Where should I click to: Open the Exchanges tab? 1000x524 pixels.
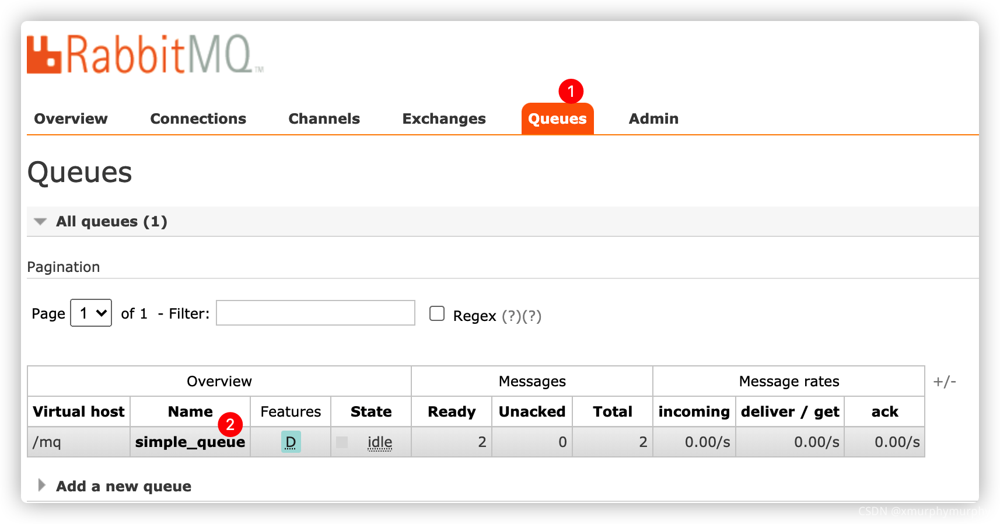tap(443, 118)
